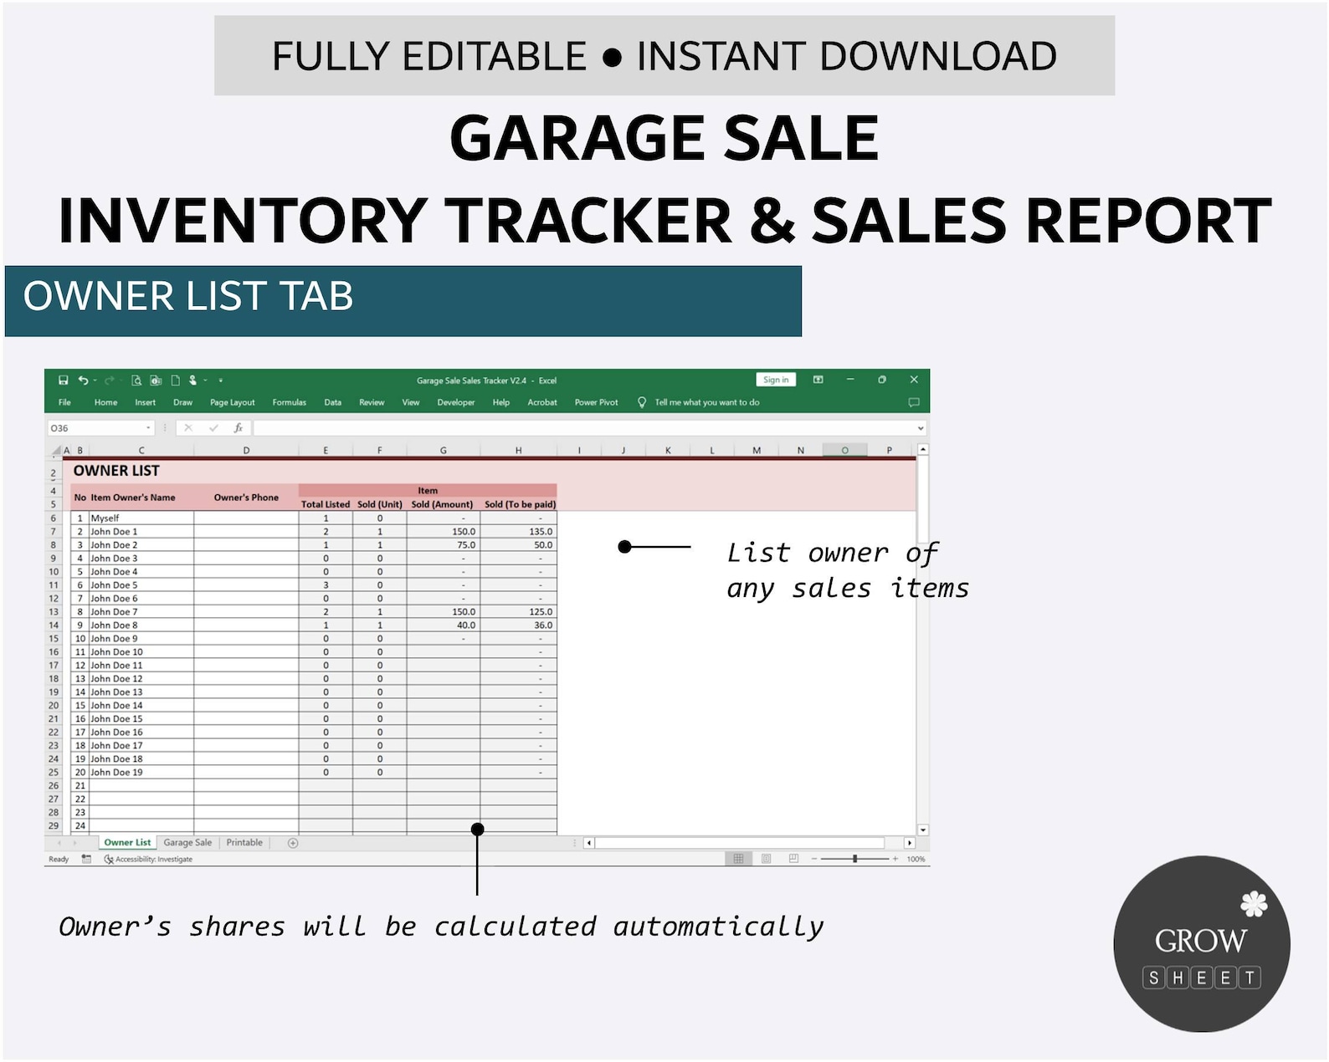
Task: Open the Draw ribbon tab
Action: [x=182, y=402]
